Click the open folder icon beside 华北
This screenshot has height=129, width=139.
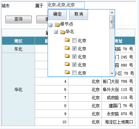(63, 32)
